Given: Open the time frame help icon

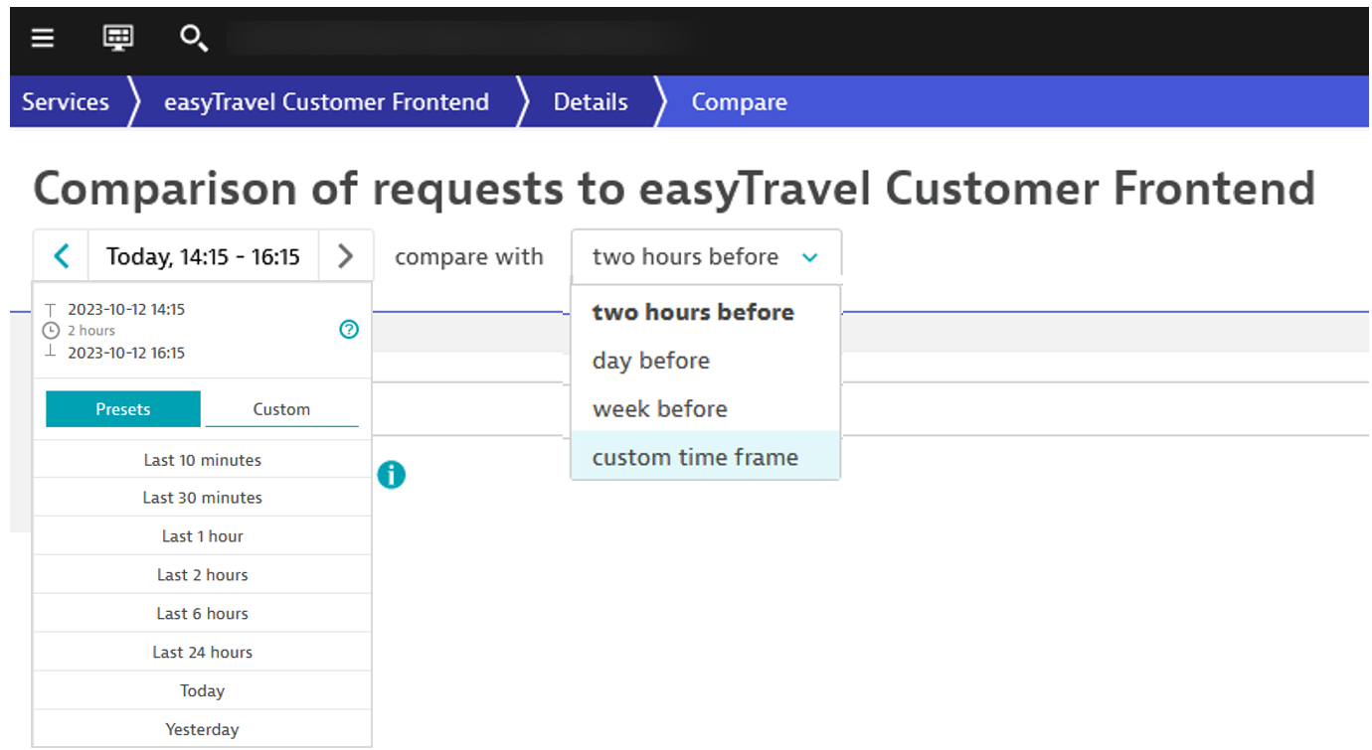Looking at the screenshot, I should pyautogui.click(x=349, y=330).
